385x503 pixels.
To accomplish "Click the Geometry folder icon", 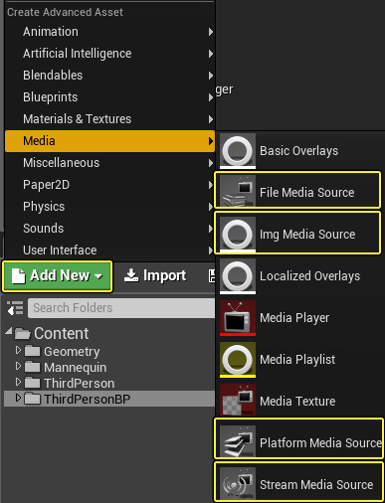I will (x=32, y=351).
